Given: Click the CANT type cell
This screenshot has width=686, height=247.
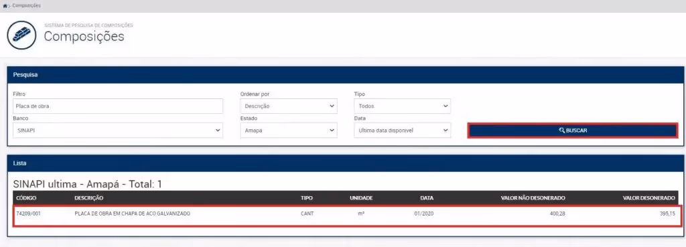Looking at the screenshot, I should click(x=307, y=214).
